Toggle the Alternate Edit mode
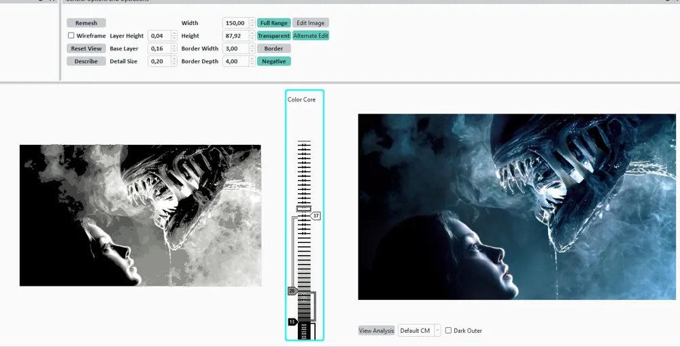Image resolution: width=680 pixels, height=347 pixels. coord(311,35)
